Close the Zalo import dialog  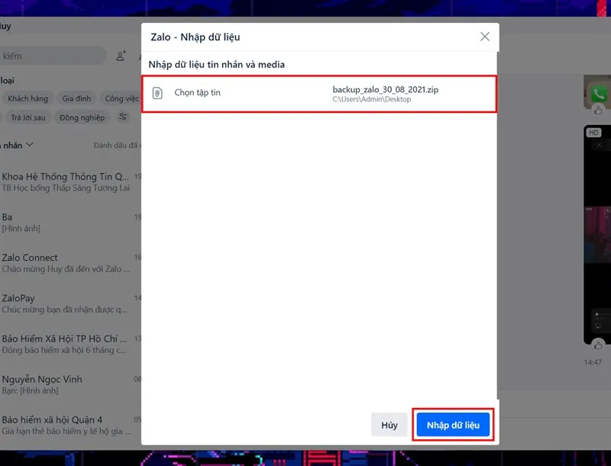click(485, 36)
